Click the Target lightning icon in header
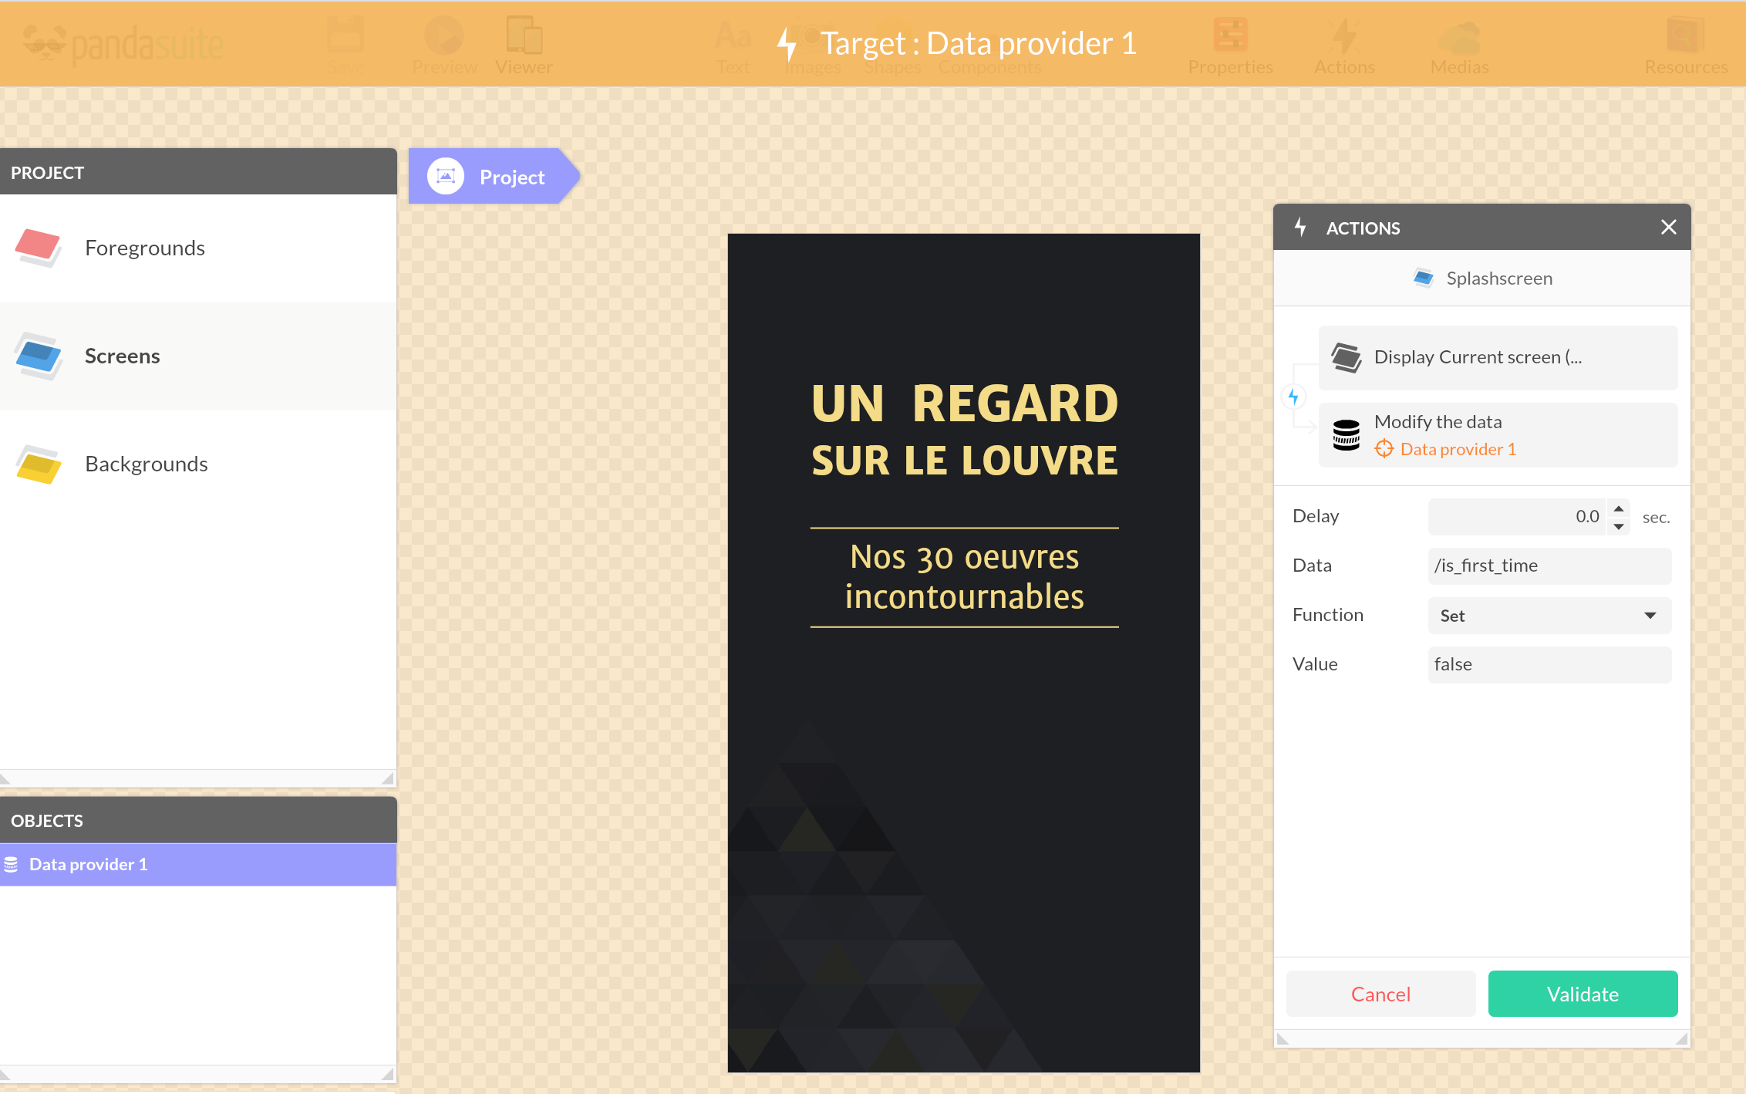1746x1094 pixels. point(787,44)
